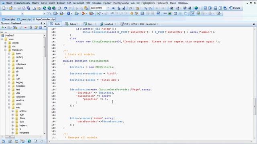Click the Print icon in toolbar
This screenshot has width=257, height=144.
tap(59, 8)
